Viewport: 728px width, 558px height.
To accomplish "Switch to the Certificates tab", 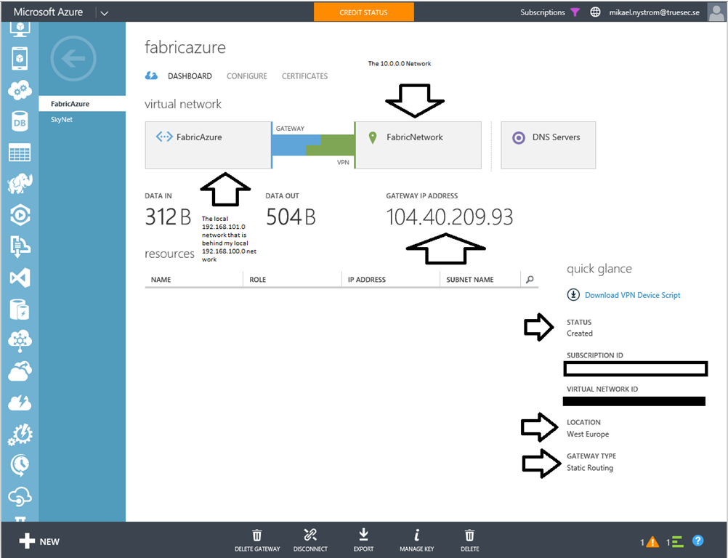I will (304, 76).
